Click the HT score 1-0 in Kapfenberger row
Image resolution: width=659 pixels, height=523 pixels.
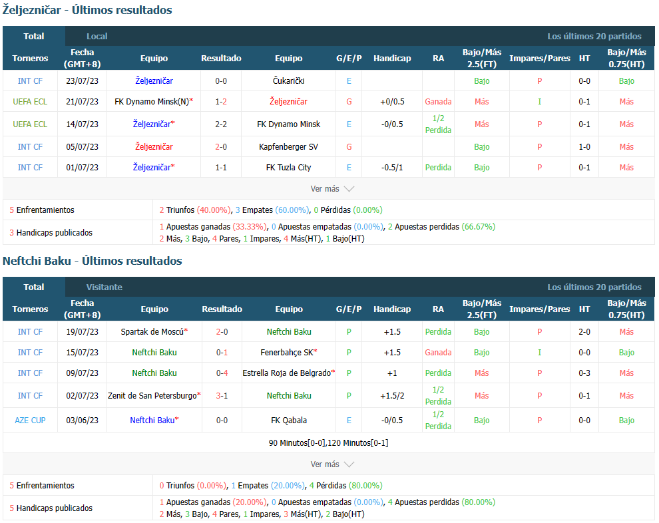[584, 146]
